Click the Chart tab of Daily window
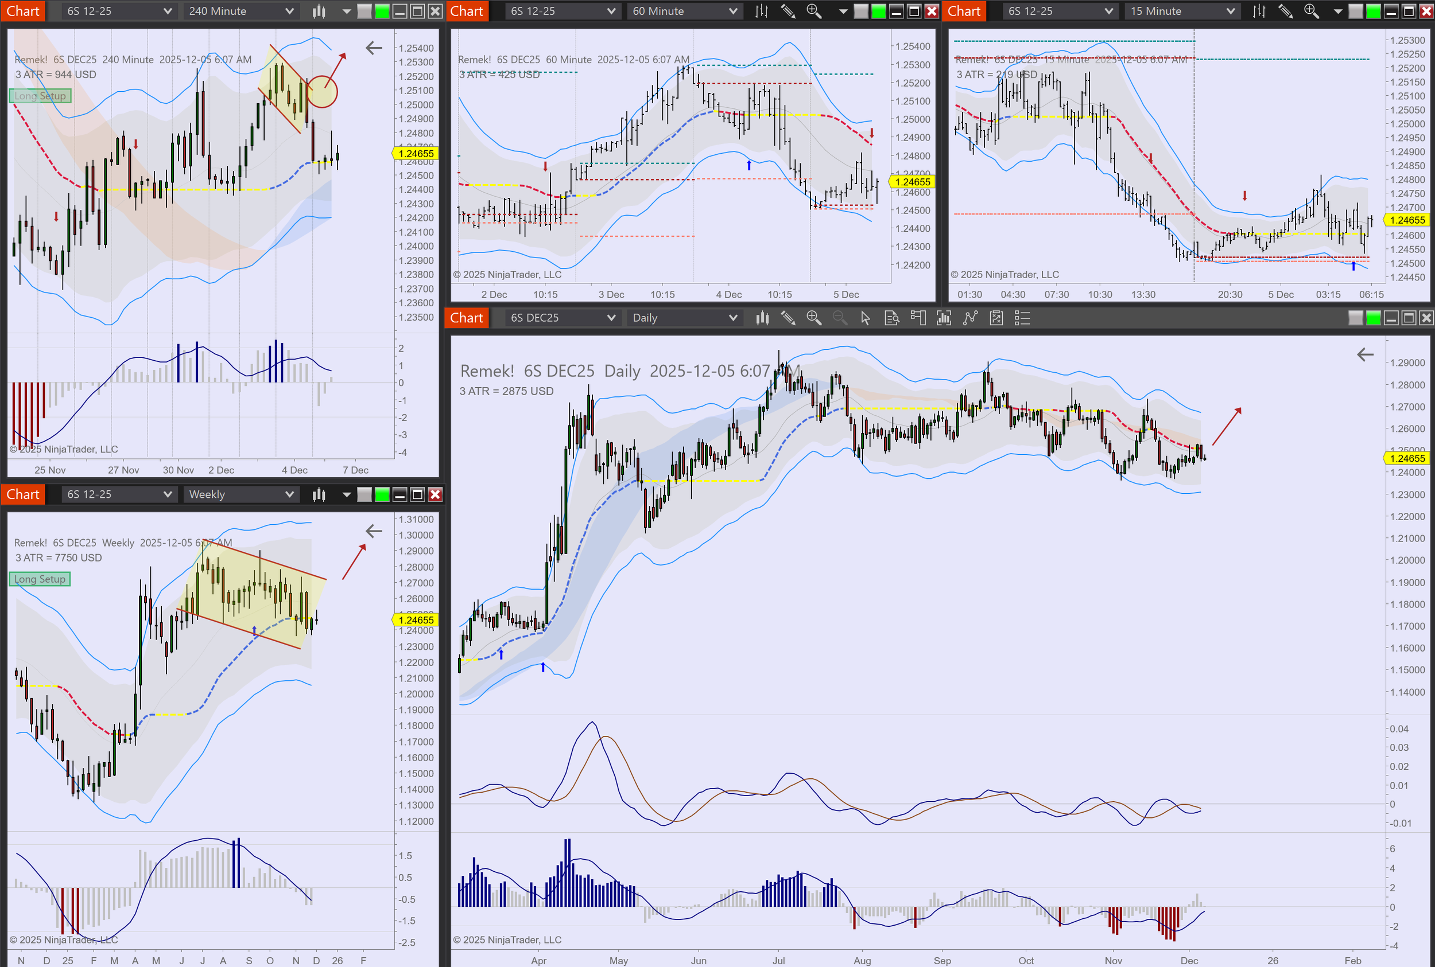The width and height of the screenshot is (1435, 967). [467, 318]
